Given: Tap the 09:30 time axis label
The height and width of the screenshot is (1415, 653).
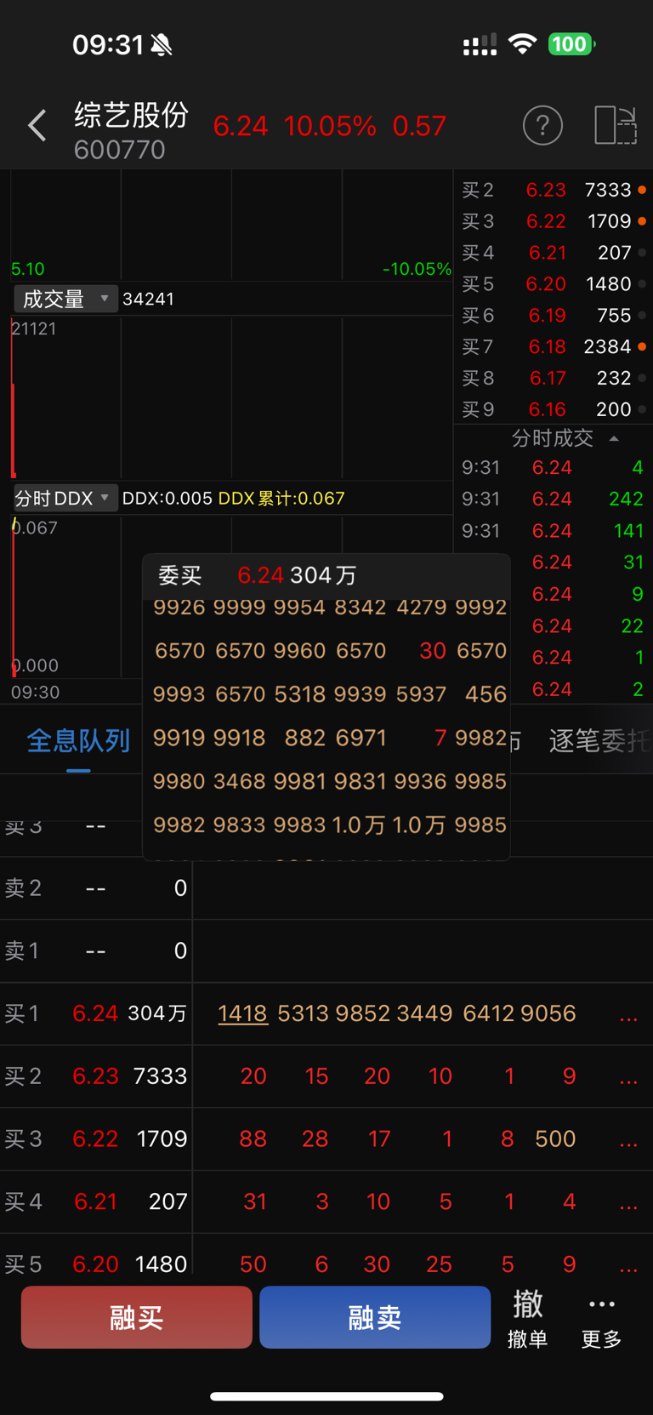Looking at the screenshot, I should point(36,692).
